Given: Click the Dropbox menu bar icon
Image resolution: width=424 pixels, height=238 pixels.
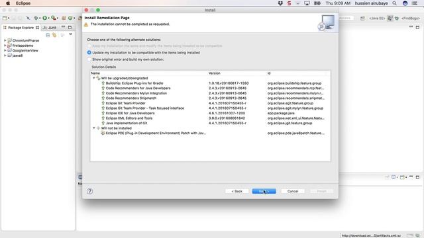Looking at the screenshot, I should coord(280,3).
